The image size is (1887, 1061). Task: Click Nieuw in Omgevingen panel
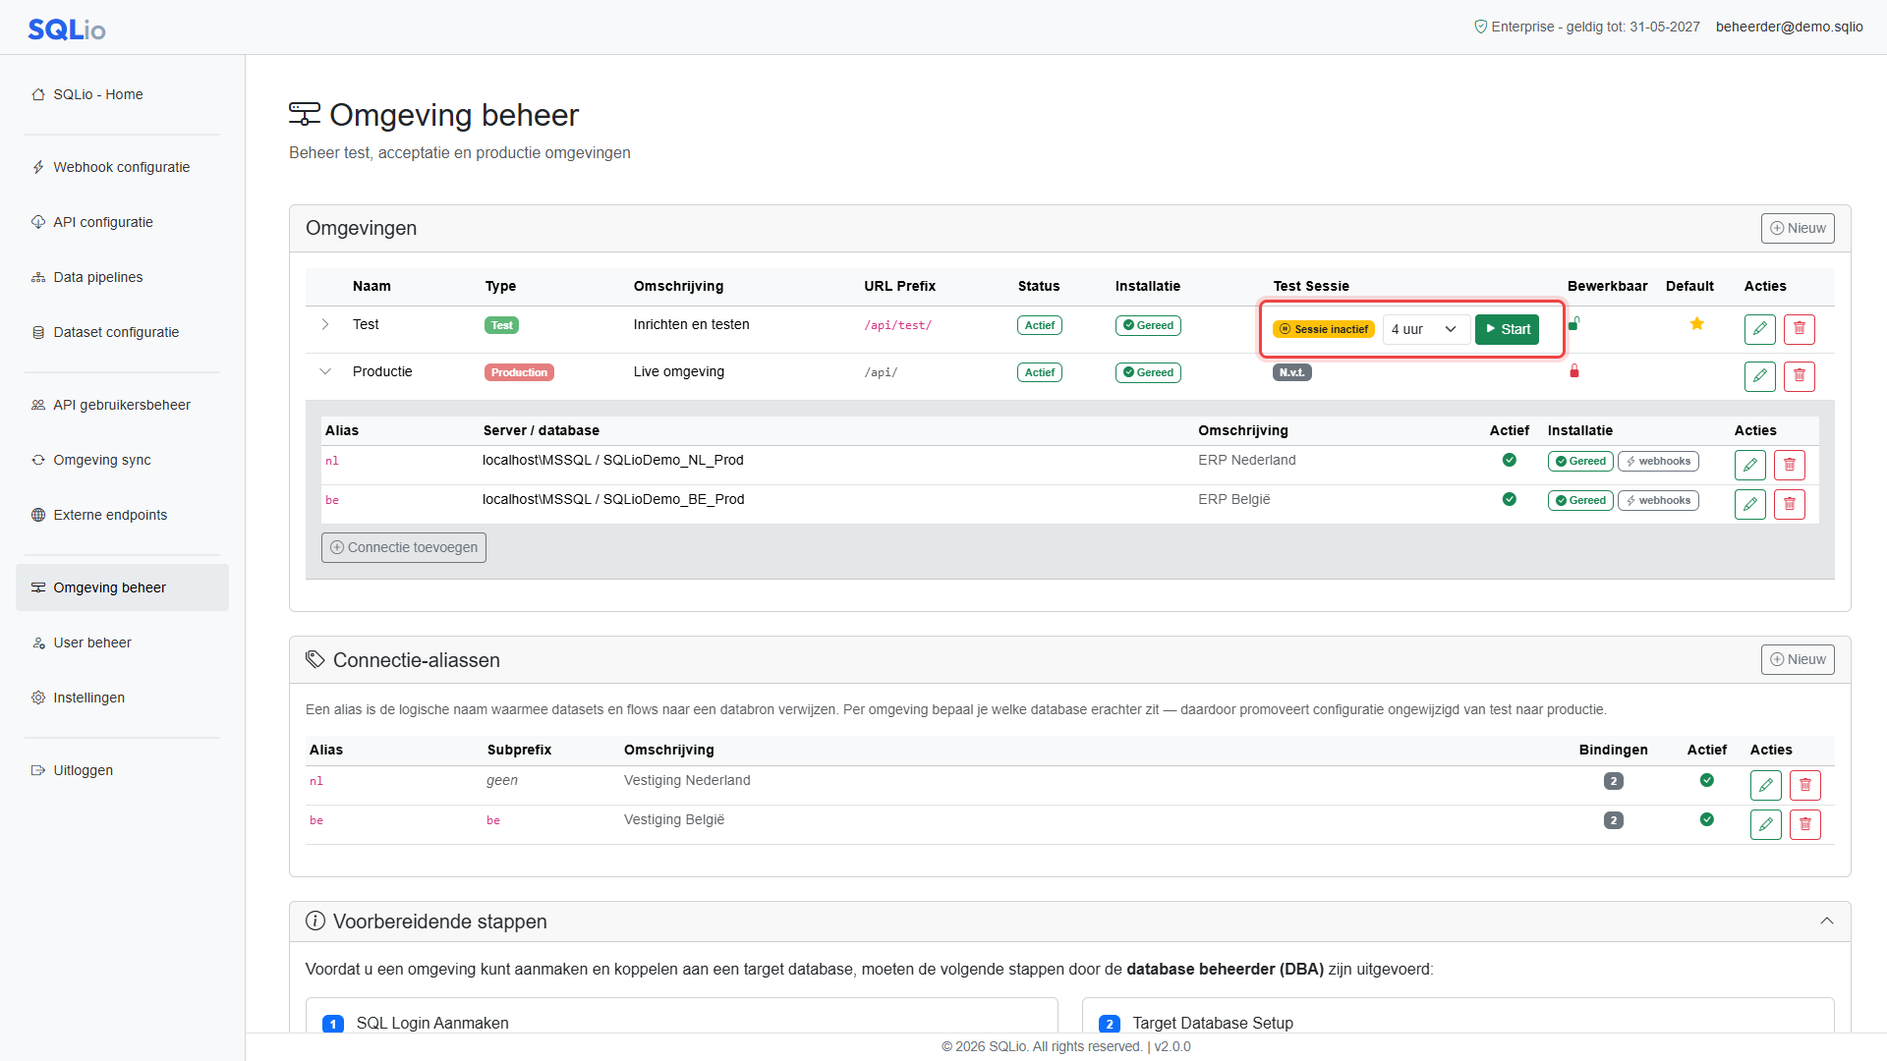[x=1797, y=228]
